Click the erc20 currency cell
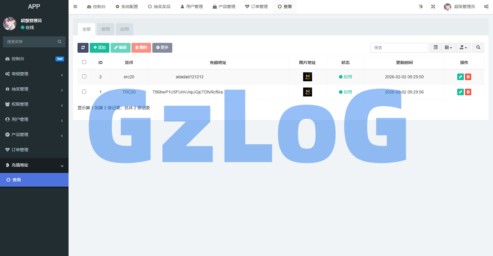Screen dimensions: 493x256 click(x=129, y=77)
